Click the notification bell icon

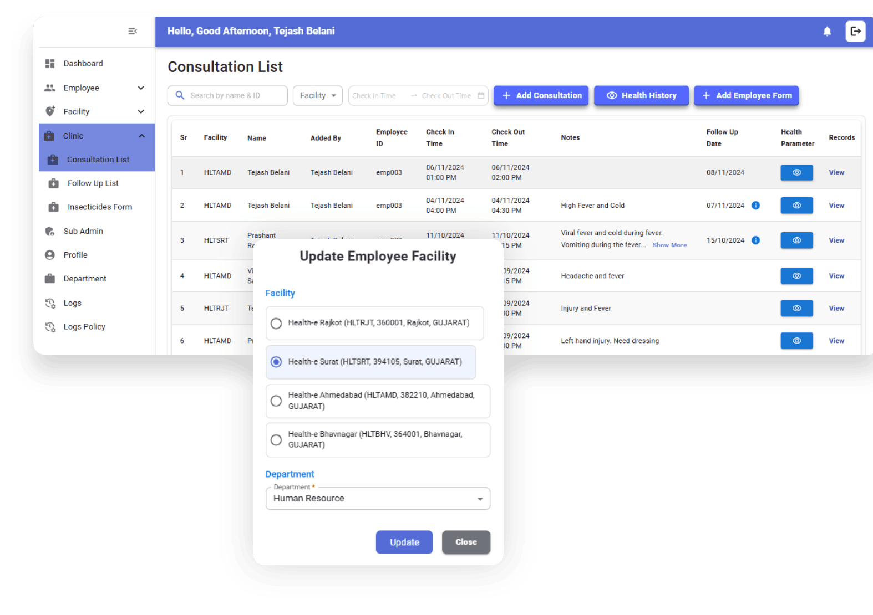pos(827,32)
